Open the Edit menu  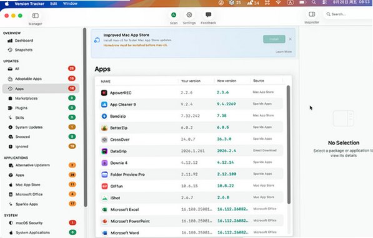54,4
